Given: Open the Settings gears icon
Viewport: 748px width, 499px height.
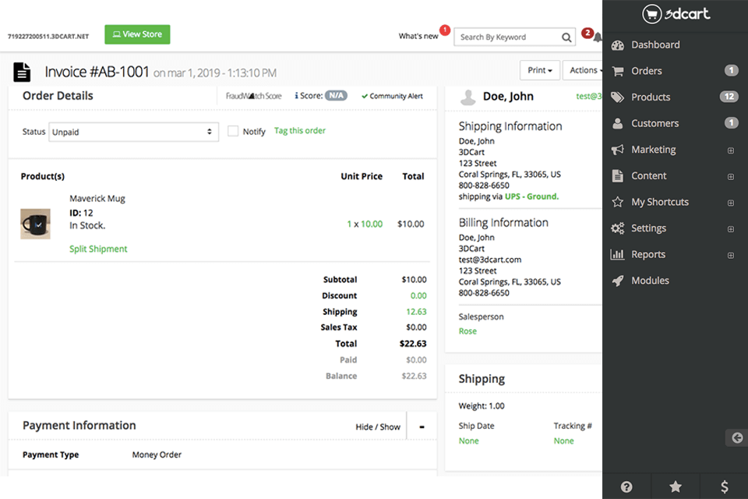Looking at the screenshot, I should coord(618,228).
